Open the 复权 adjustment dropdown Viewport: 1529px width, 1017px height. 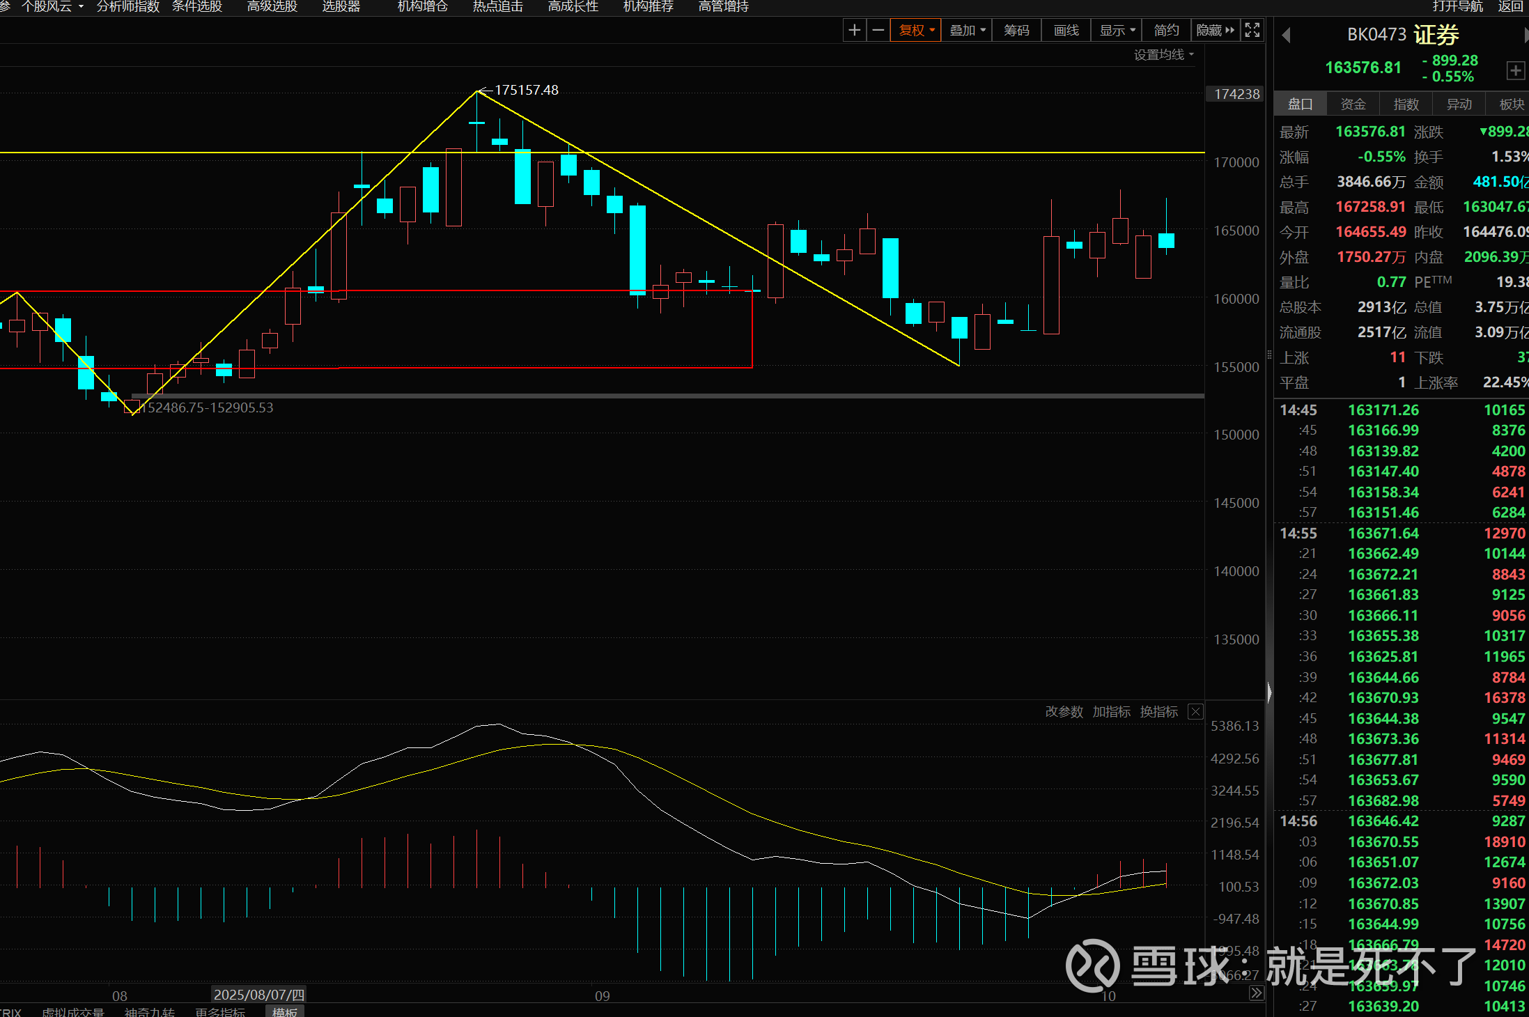tap(916, 30)
